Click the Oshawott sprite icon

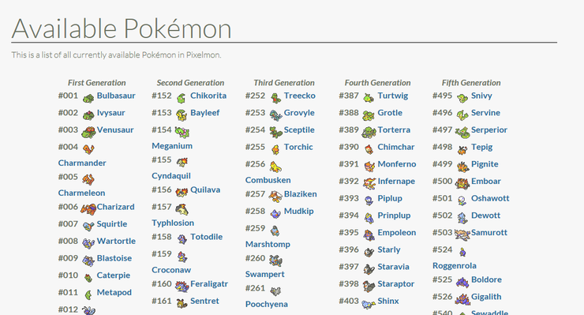462,201
